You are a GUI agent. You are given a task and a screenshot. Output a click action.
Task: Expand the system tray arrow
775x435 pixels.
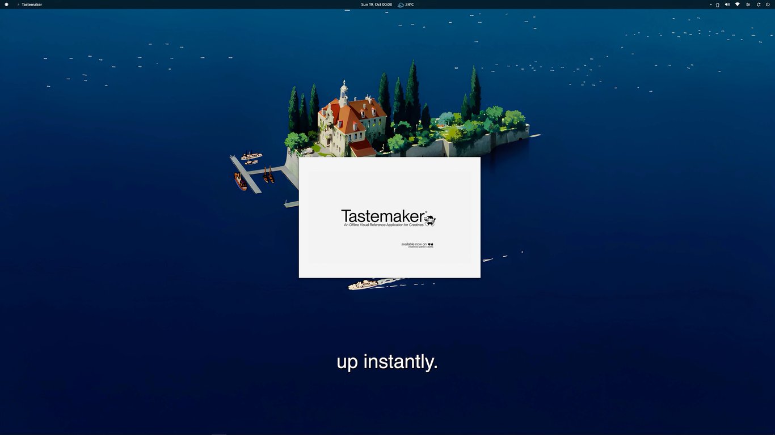pyautogui.click(x=711, y=5)
